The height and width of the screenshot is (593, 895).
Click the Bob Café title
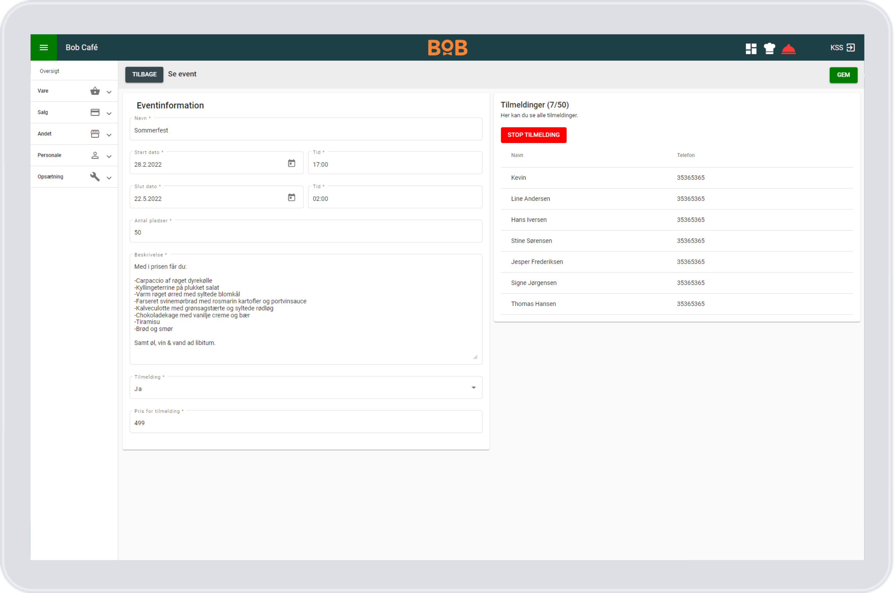(x=82, y=48)
